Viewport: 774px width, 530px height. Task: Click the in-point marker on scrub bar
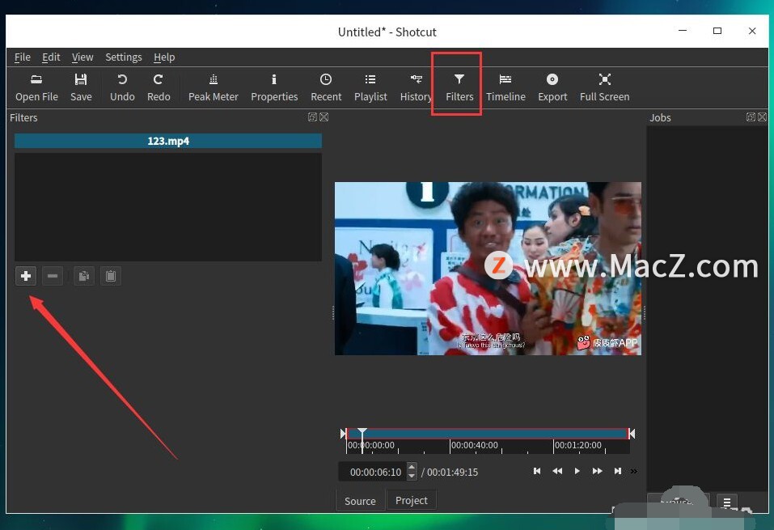[x=344, y=434]
